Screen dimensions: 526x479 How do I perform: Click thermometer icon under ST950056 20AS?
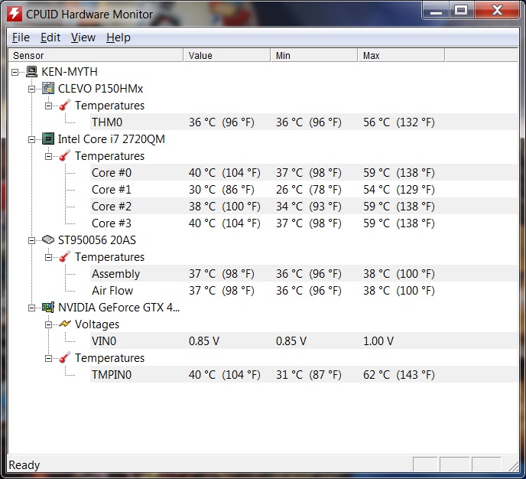click(x=65, y=257)
